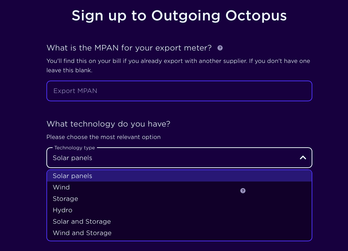Viewport: 348px width, 251px height.
Task: Click 'Please choose the most relevant option' text
Action: (104, 137)
